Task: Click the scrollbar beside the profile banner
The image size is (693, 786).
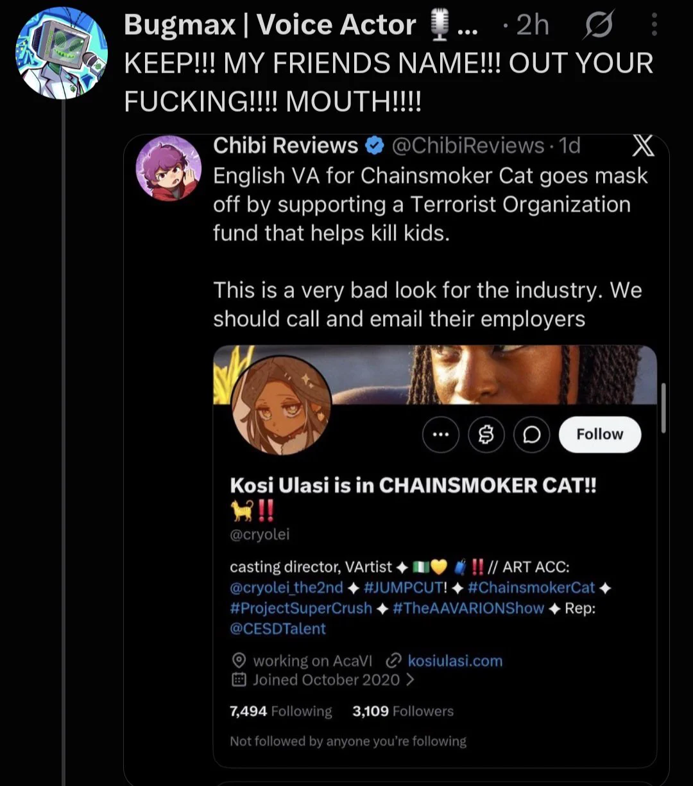Action: tap(663, 408)
